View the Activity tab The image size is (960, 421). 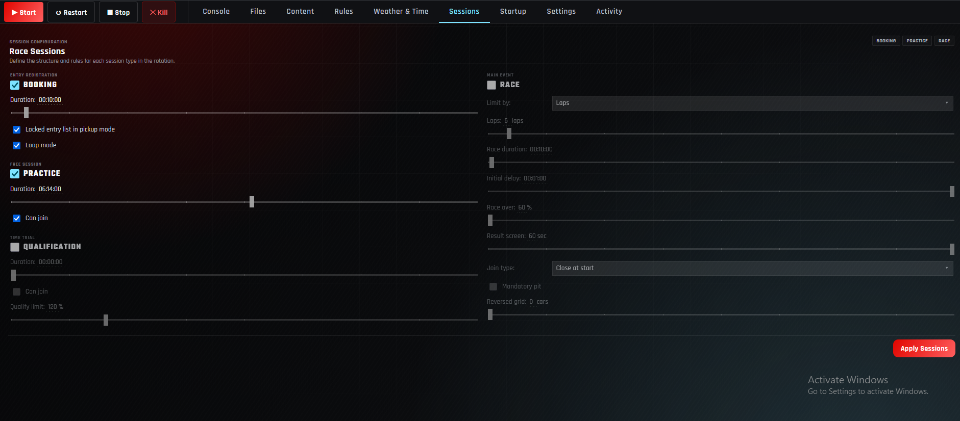click(609, 11)
